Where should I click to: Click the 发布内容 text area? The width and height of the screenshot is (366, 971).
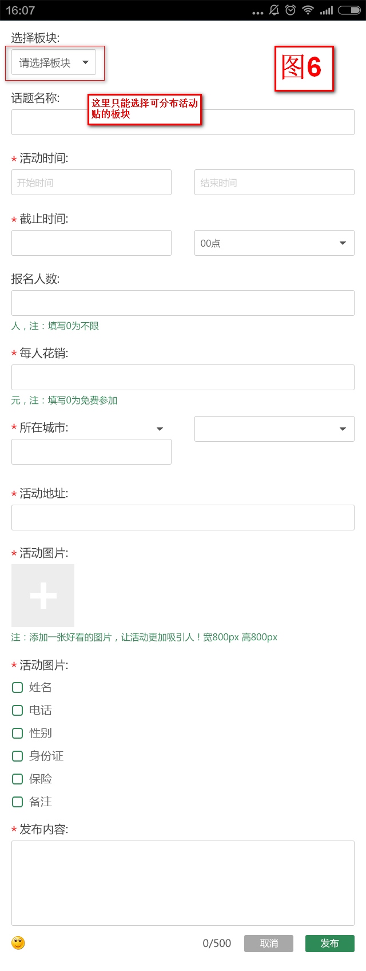(183, 882)
